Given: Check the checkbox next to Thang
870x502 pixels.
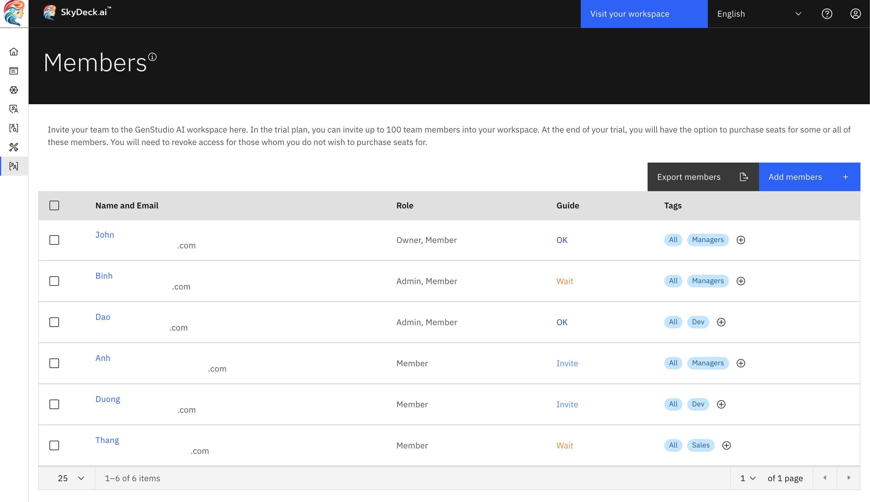Looking at the screenshot, I should coord(54,445).
